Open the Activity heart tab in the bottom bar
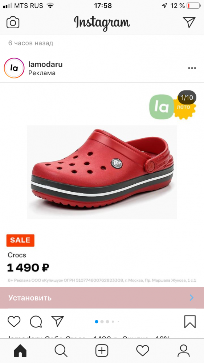This screenshot has height=363, width=204. coord(143,351)
